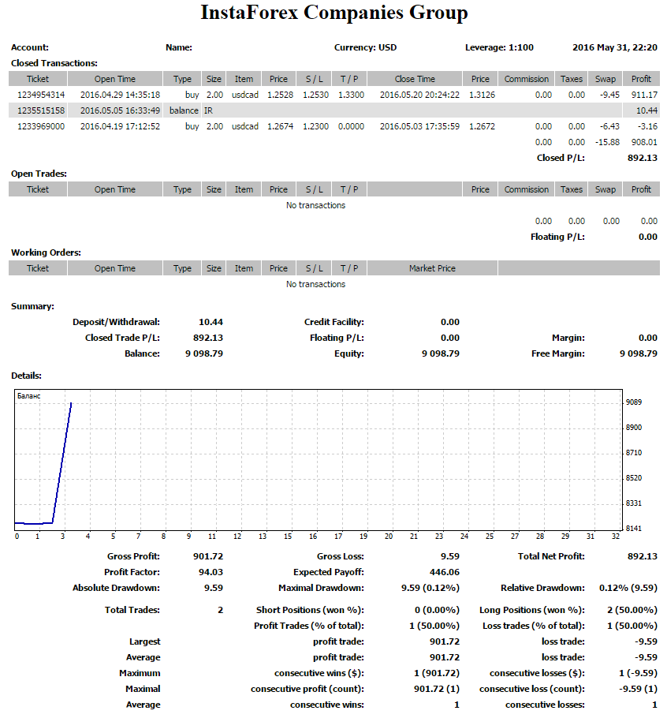Click the Total Net Profit: label

coord(551,556)
